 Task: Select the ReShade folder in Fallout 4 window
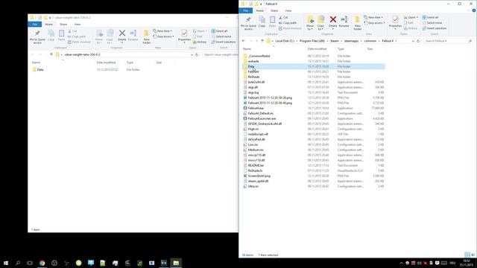(x=253, y=77)
